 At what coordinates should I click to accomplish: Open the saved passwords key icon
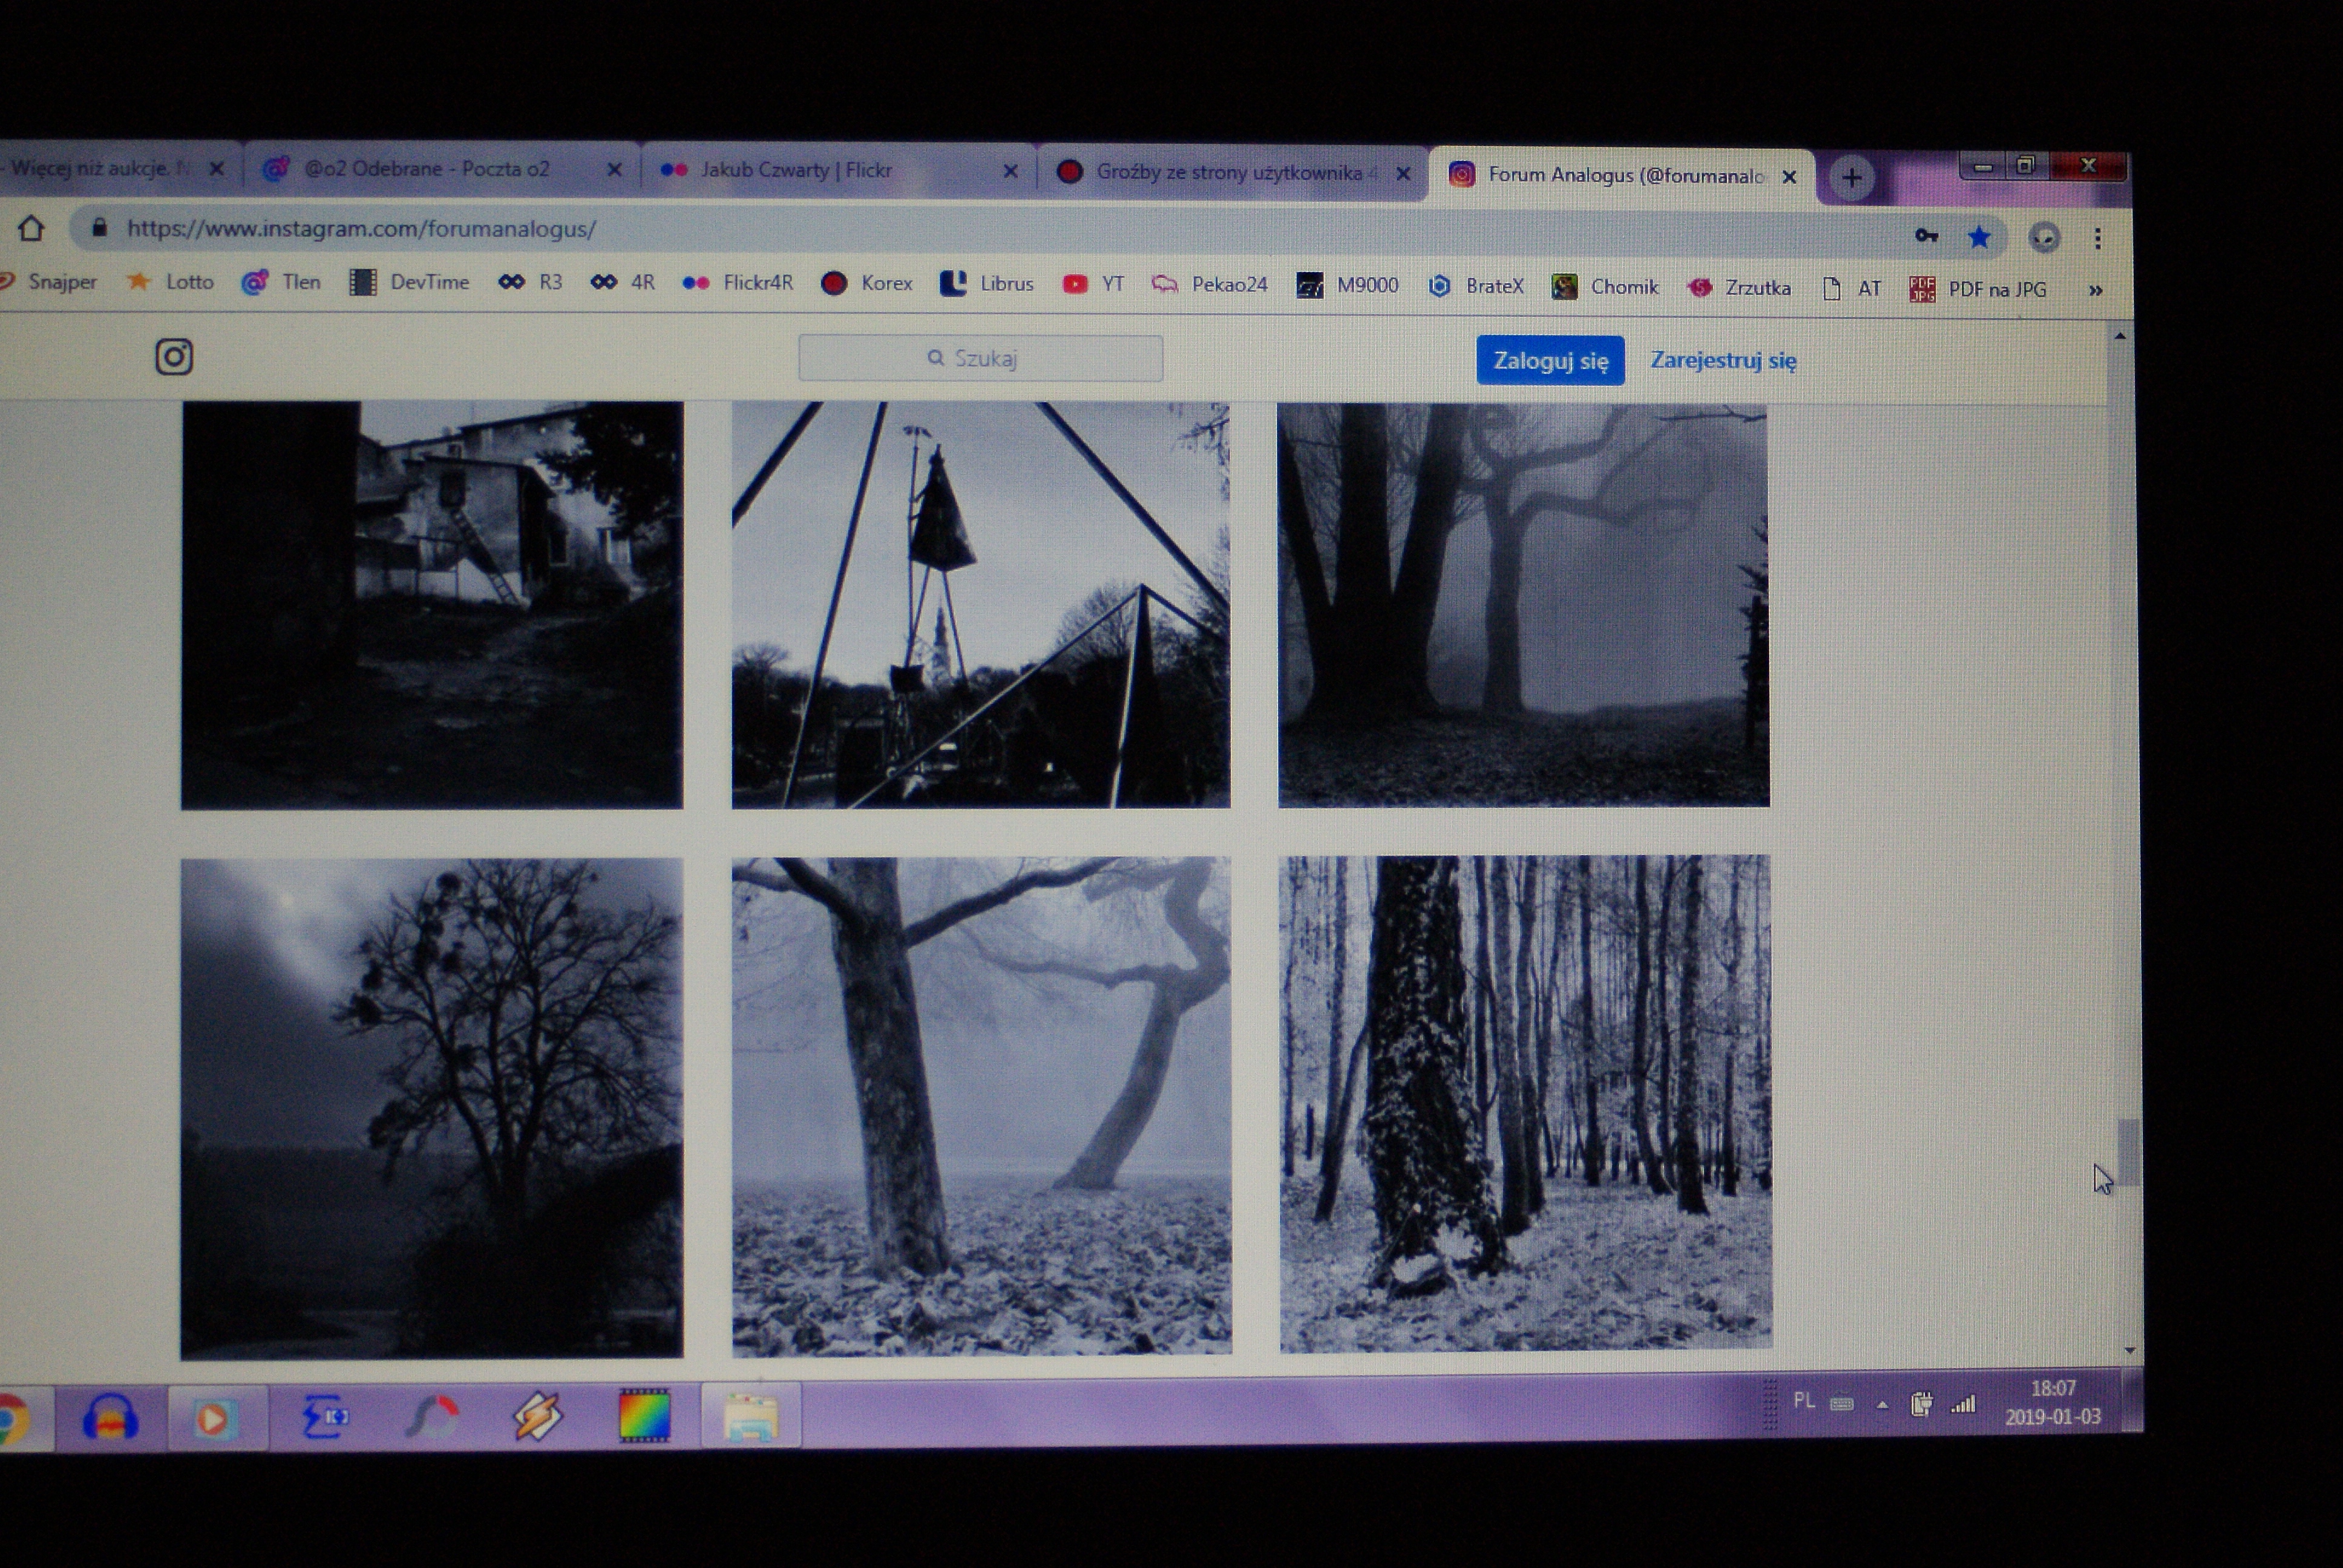click(x=1926, y=236)
